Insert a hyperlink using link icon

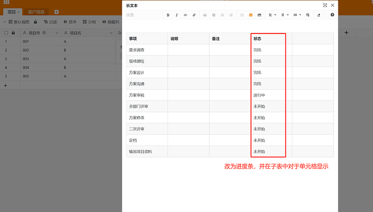(194, 15)
